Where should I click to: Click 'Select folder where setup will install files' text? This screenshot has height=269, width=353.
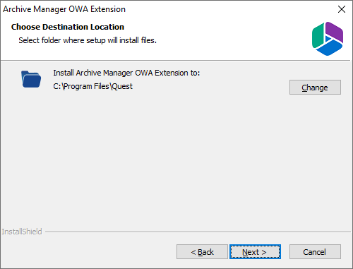click(x=88, y=40)
